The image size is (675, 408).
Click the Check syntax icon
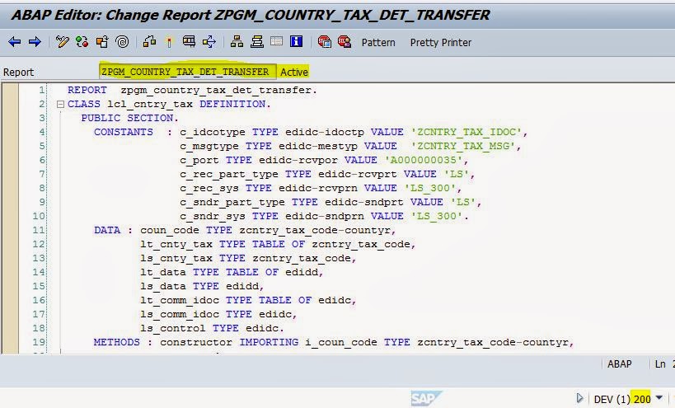tap(149, 42)
